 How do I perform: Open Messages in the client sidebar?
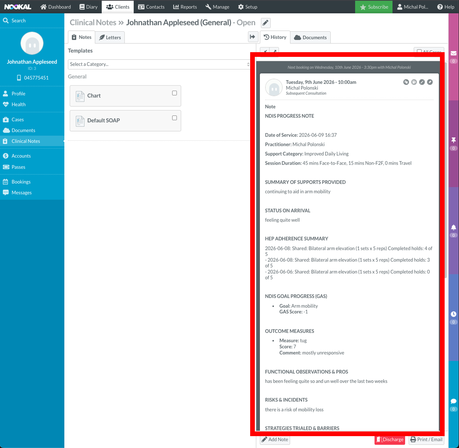32,193
